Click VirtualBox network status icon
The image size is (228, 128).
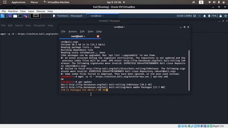189,126
